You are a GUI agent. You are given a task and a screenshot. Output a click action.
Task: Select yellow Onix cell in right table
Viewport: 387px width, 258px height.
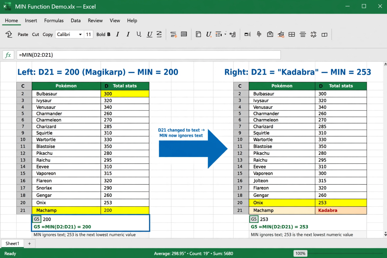point(282,203)
